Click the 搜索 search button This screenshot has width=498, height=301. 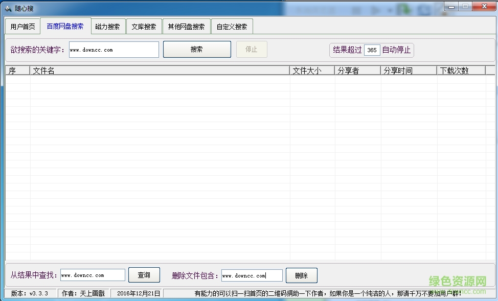pos(197,49)
